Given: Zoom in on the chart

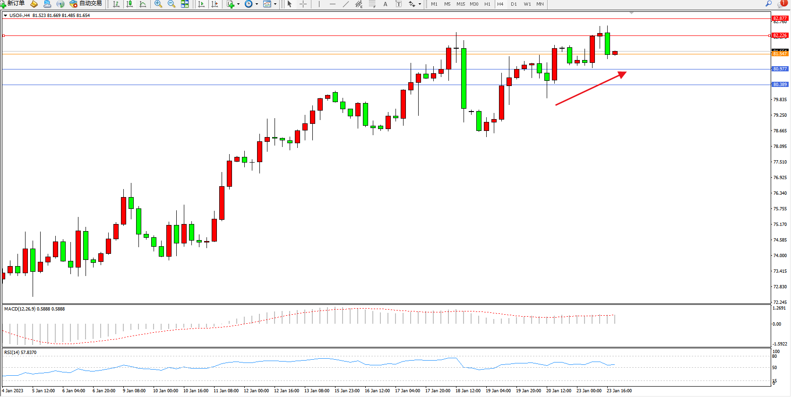Looking at the screenshot, I should (x=158, y=4).
